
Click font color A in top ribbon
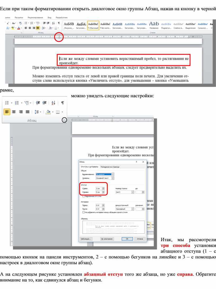click(x=19, y=28)
